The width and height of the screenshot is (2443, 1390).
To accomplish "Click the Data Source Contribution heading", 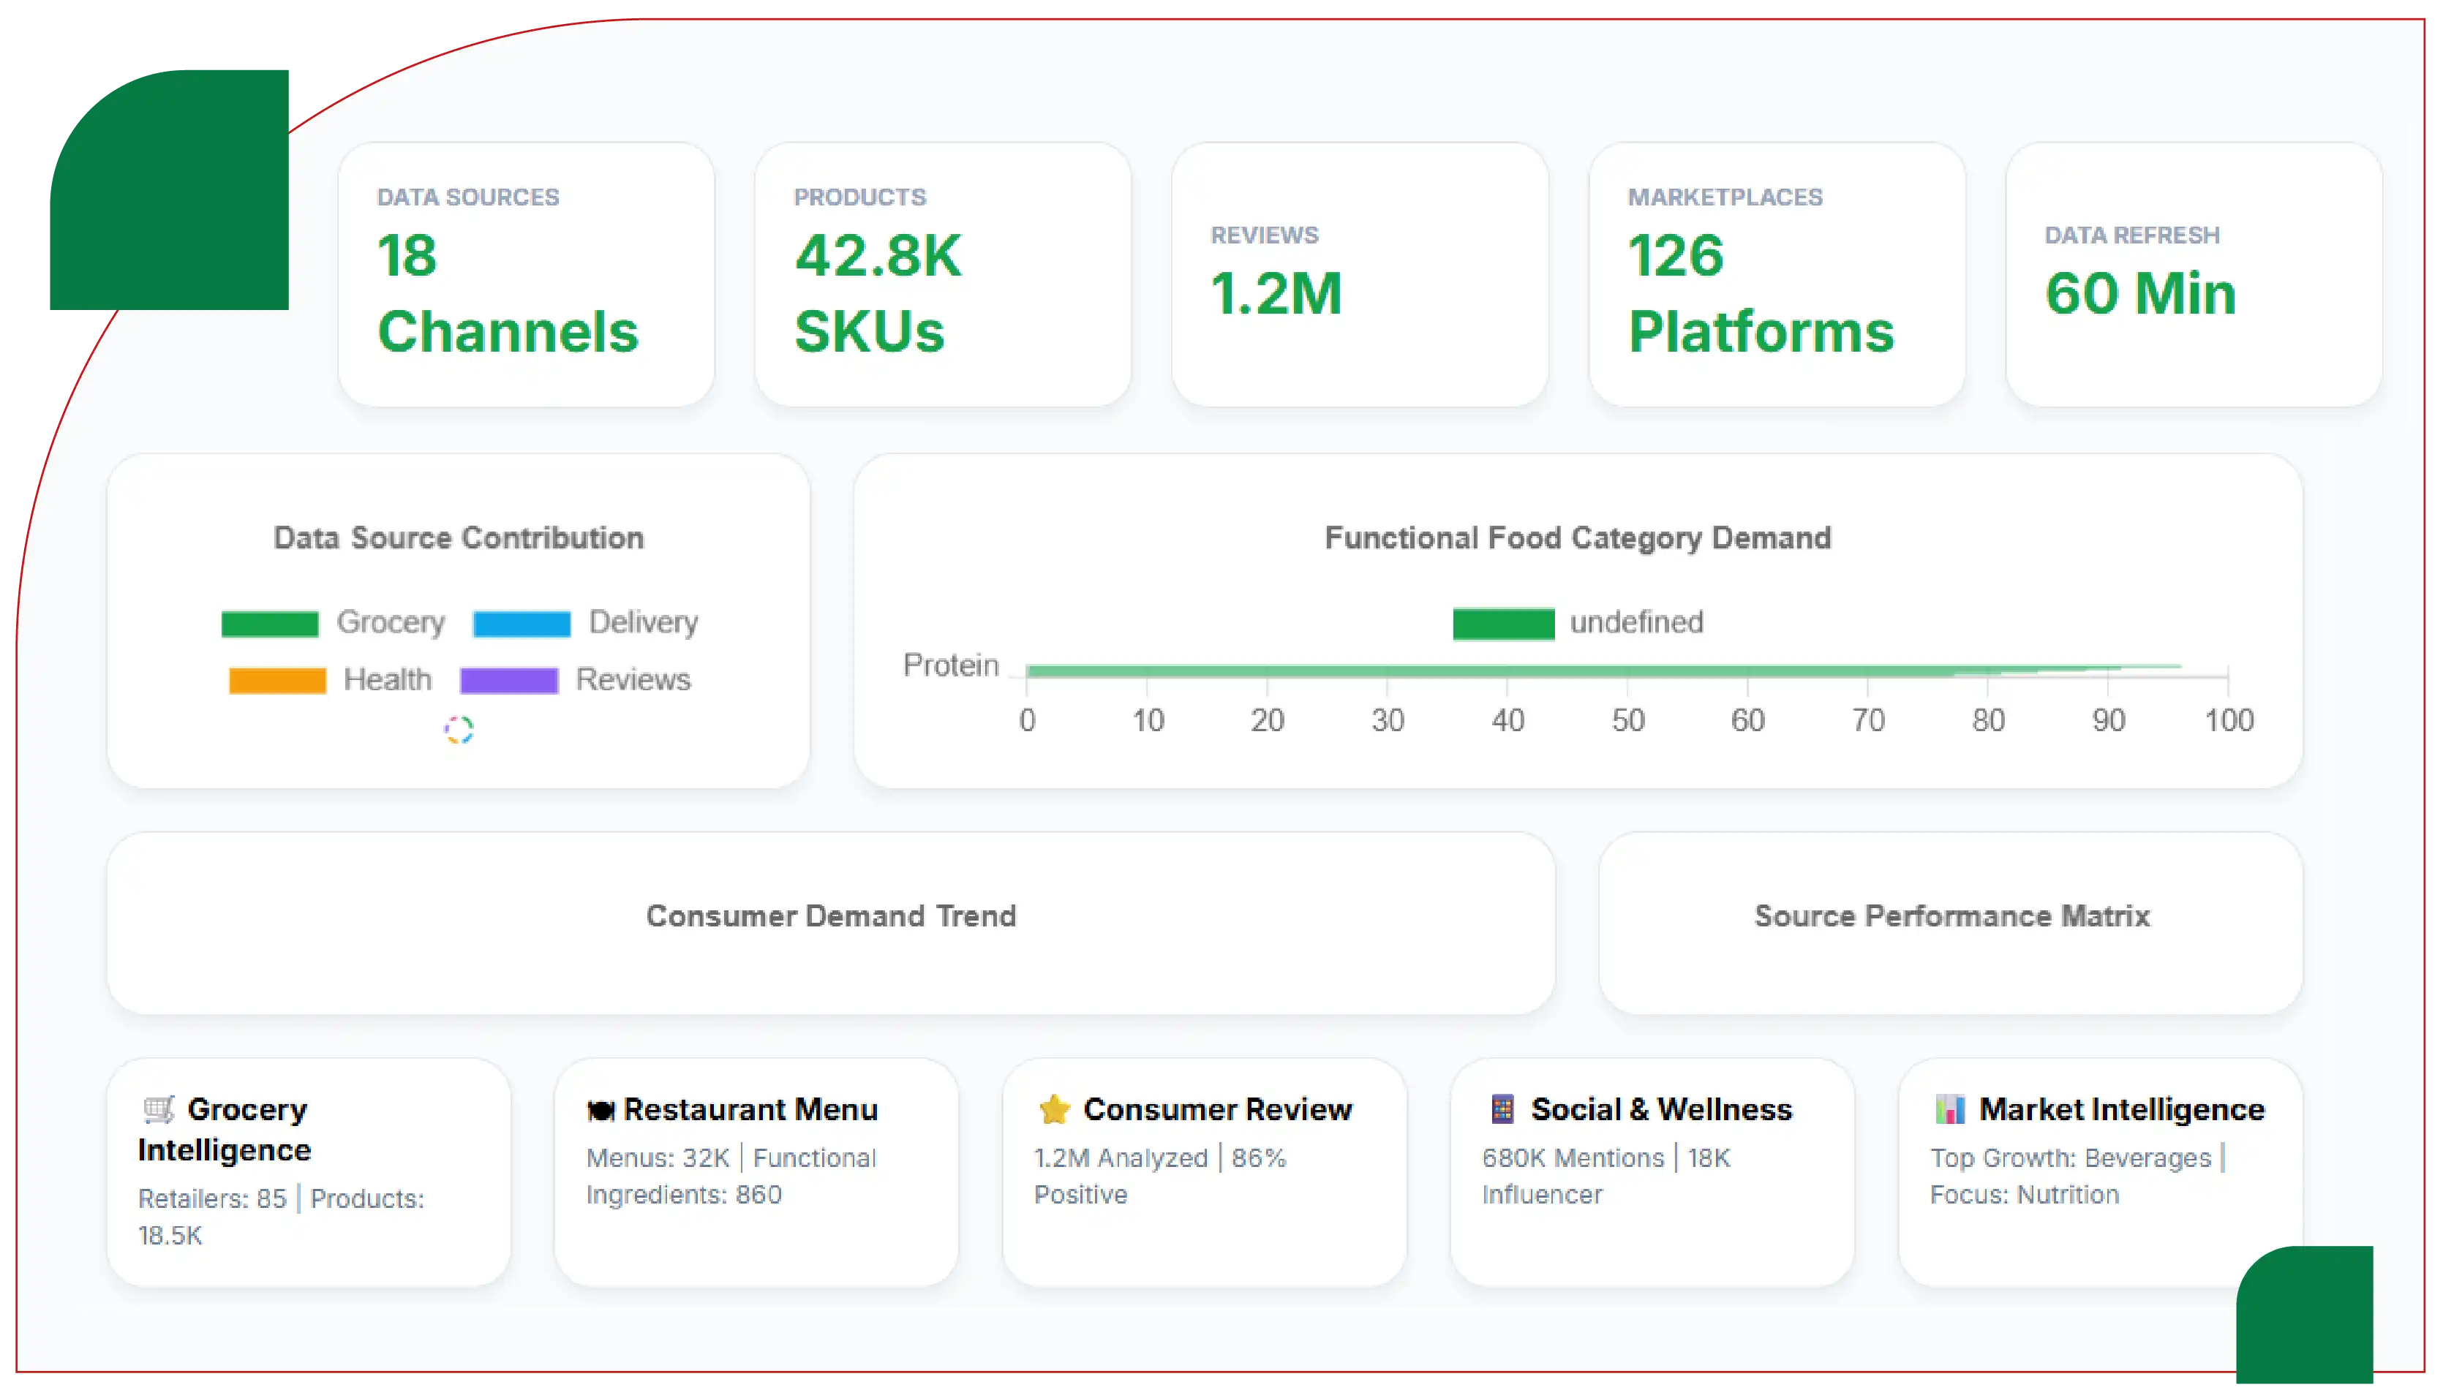I will tap(458, 537).
